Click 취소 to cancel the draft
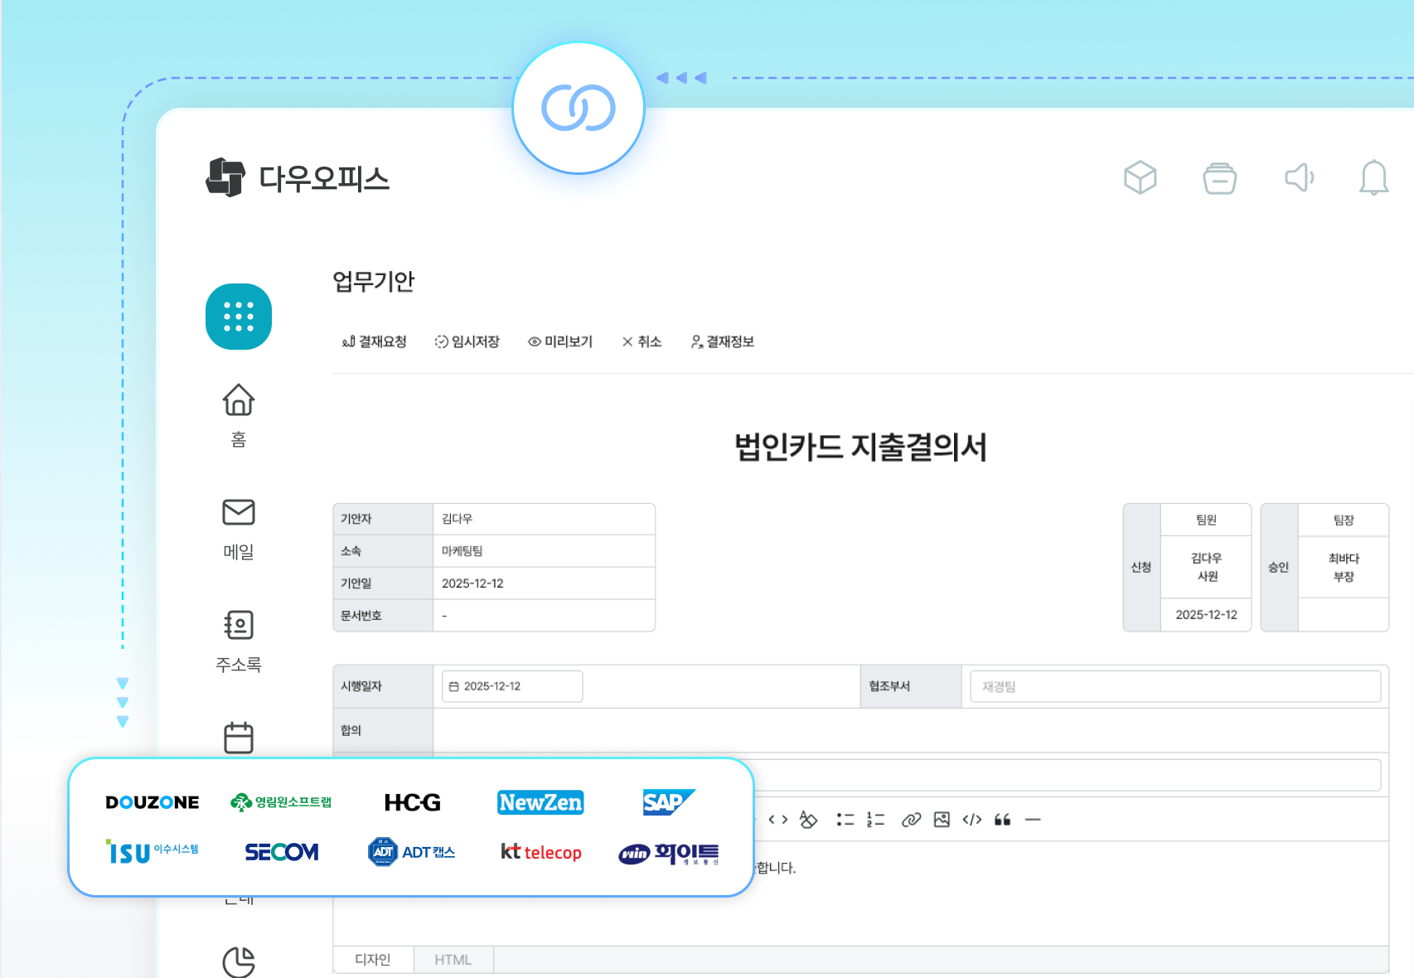The image size is (1414, 978). [641, 341]
